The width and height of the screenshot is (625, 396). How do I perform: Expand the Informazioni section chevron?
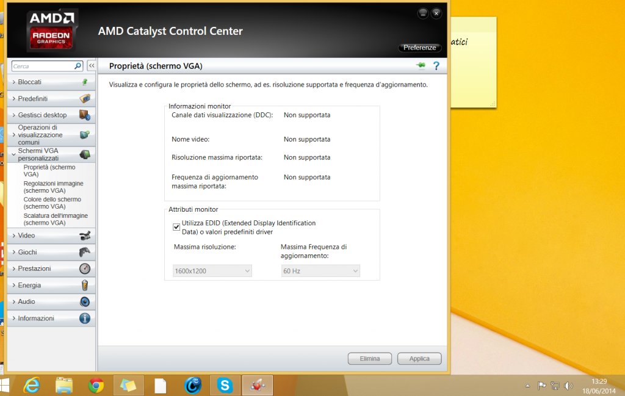pos(14,319)
